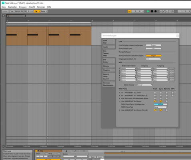Start playback with the green Play button
The height and width of the screenshot is (160, 191).
[148, 11]
